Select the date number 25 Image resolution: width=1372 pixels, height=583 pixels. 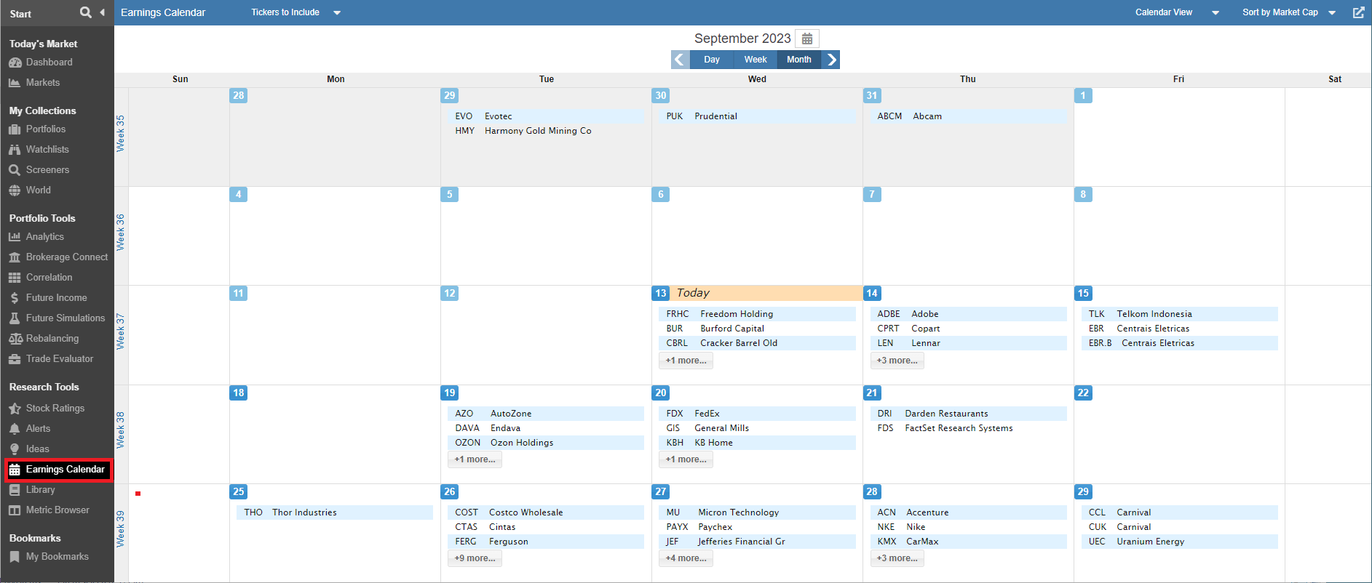238,491
